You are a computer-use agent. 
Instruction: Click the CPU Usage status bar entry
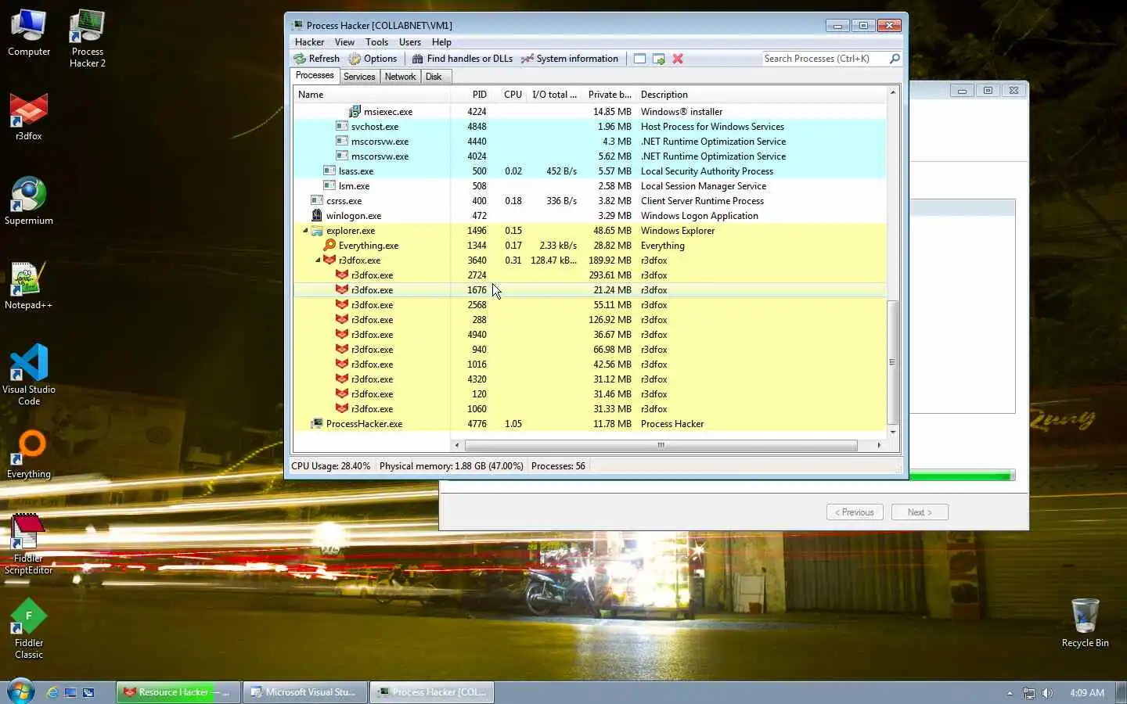(x=330, y=466)
